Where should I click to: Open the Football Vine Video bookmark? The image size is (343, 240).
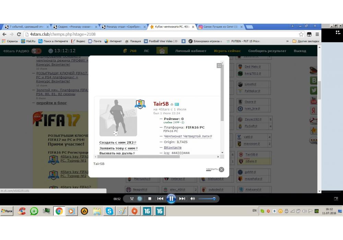[161, 41]
